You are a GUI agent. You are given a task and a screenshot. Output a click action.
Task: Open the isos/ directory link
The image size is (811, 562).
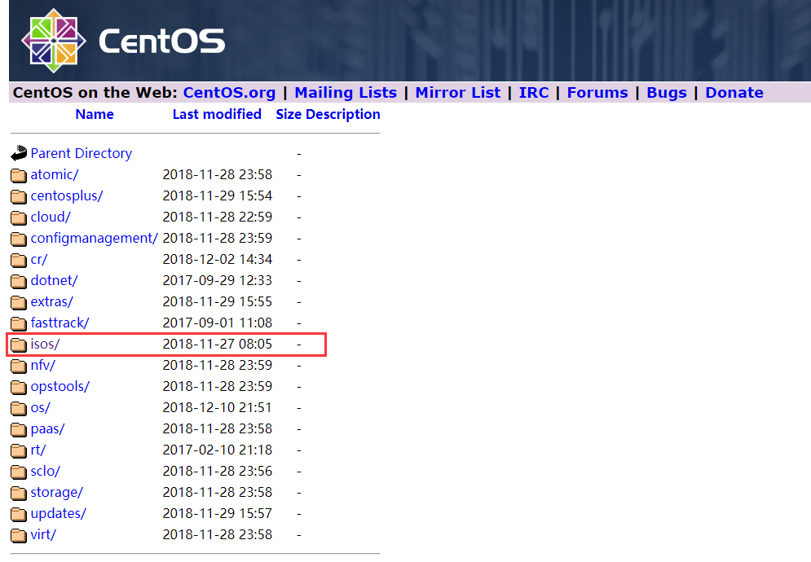click(45, 345)
